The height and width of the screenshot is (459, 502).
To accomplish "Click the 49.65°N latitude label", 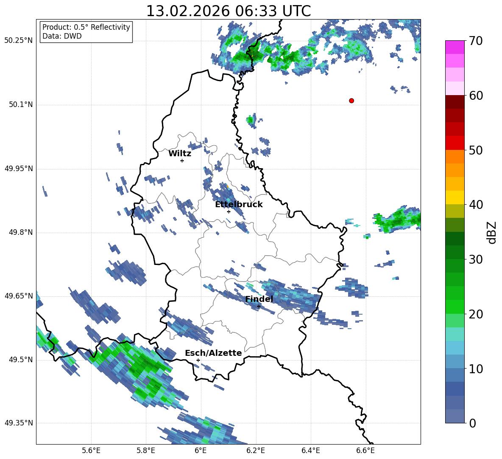I will pos(19,296).
